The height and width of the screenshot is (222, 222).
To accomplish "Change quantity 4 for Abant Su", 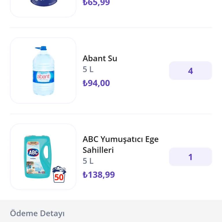I will tap(190, 71).
